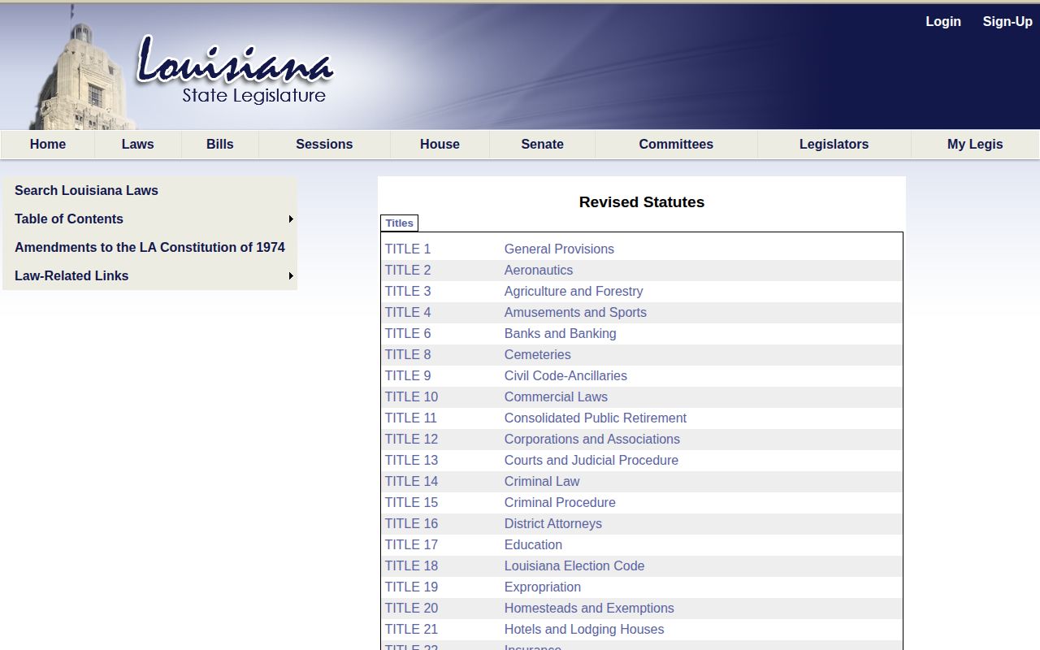
Task: Open Criminal Law title
Action: pyautogui.click(x=542, y=482)
